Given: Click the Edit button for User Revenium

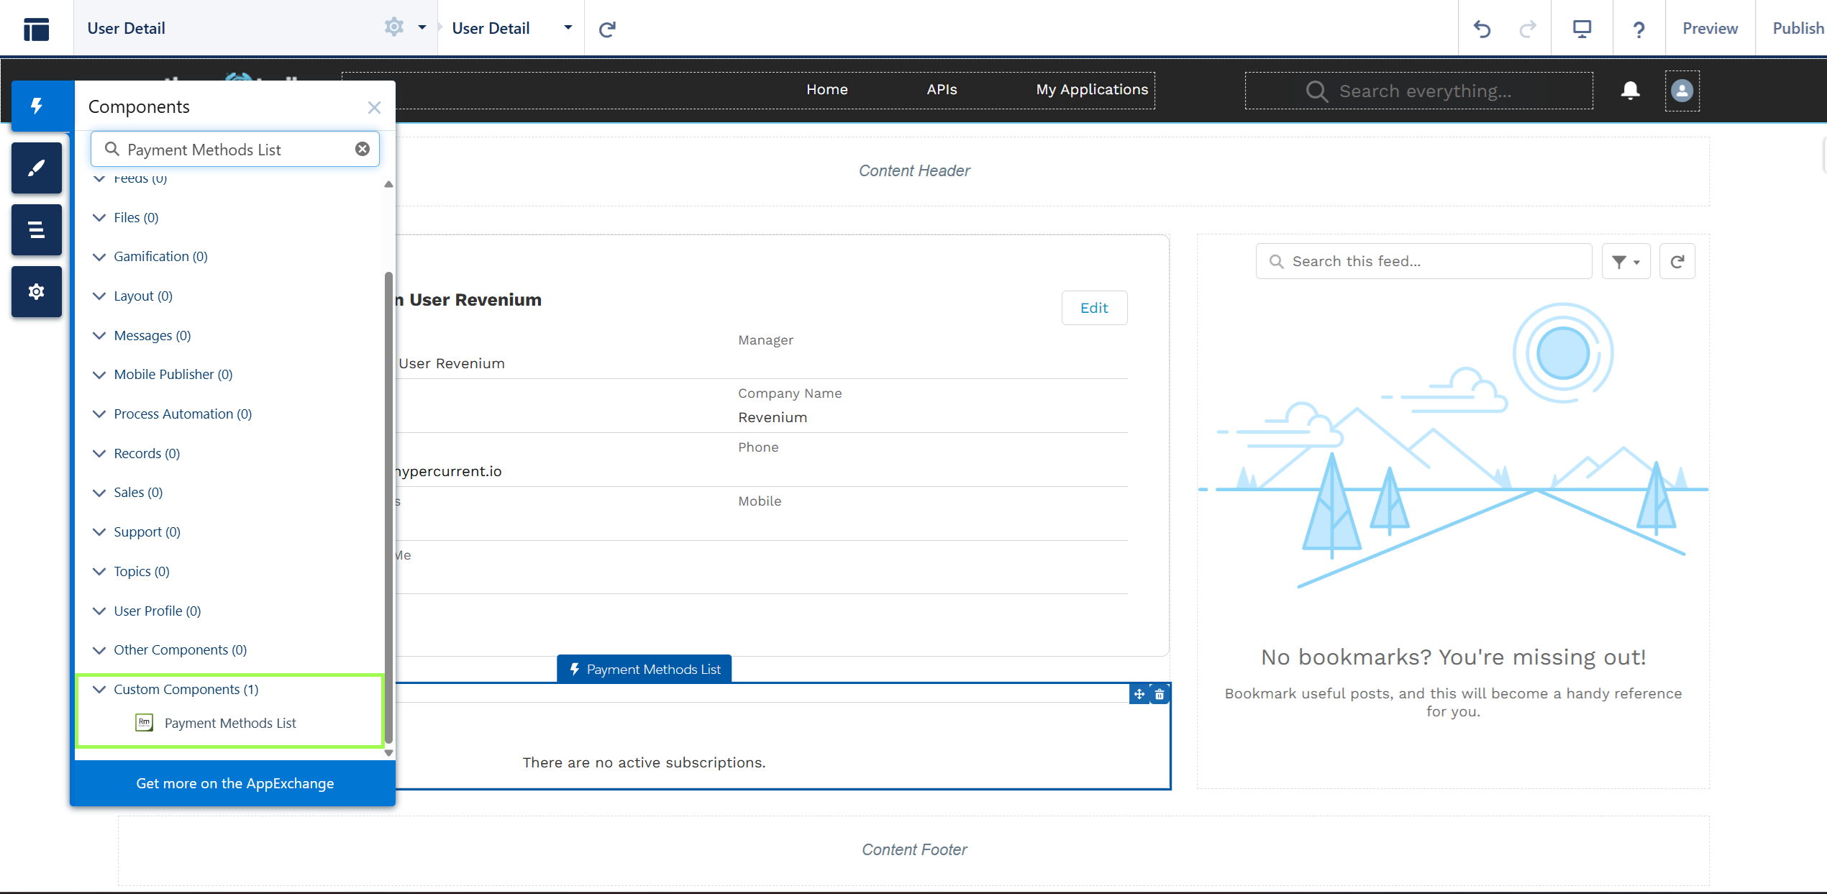Looking at the screenshot, I should [1094, 307].
